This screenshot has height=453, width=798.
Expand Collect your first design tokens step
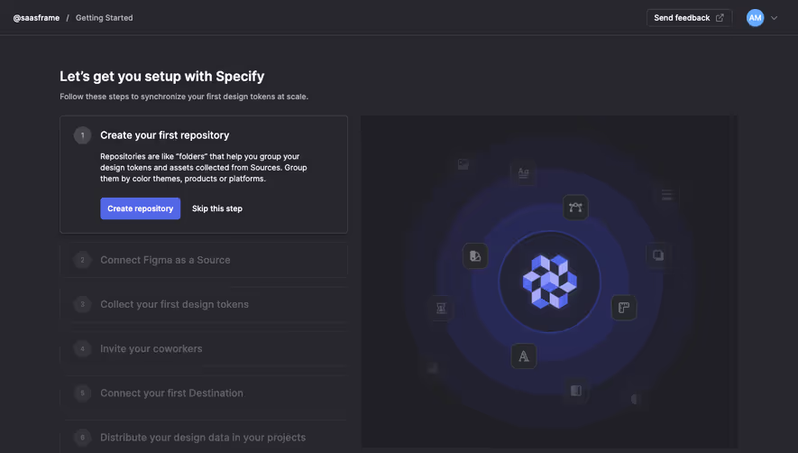pos(204,304)
